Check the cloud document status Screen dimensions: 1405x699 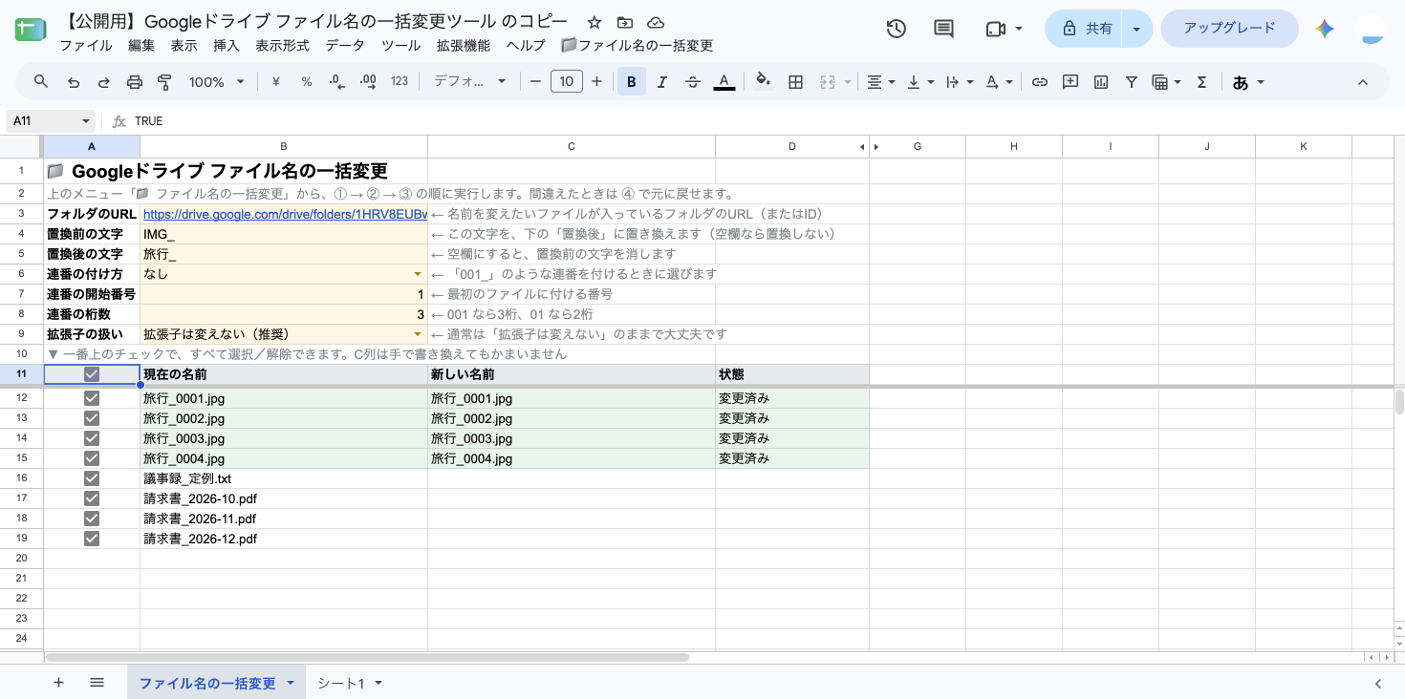pyautogui.click(x=656, y=22)
